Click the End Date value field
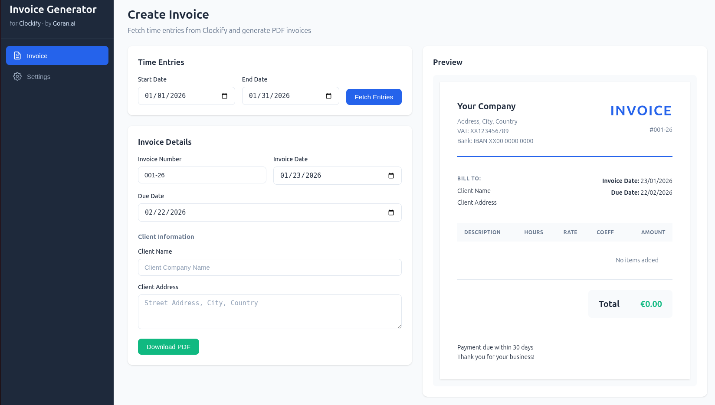Screen dimensions: 715x405 pyautogui.click(x=282, y=95)
